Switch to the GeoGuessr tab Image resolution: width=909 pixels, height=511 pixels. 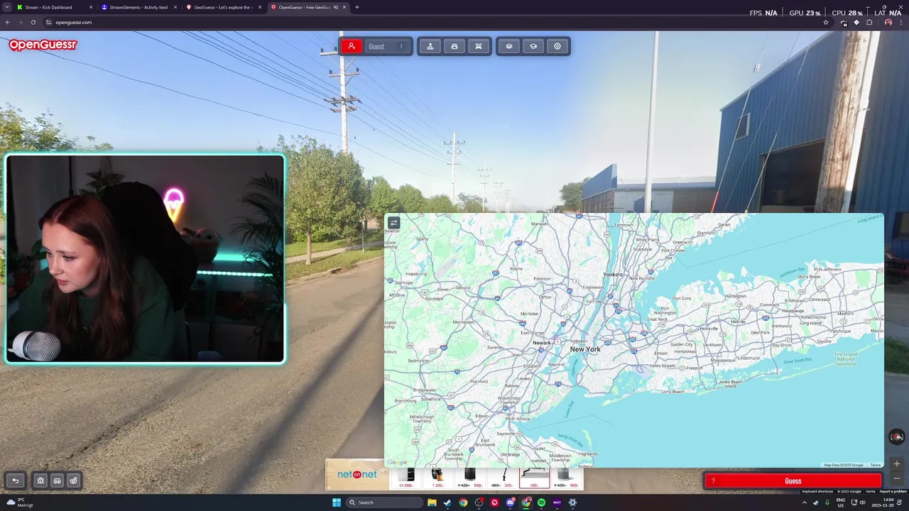[x=222, y=7]
